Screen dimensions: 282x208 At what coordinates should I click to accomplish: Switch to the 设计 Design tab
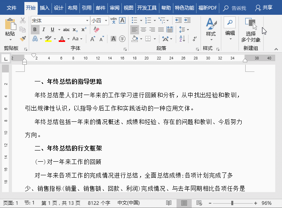tap(59, 8)
